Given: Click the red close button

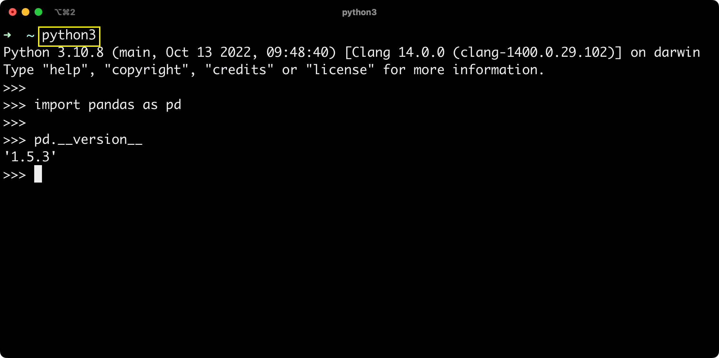Looking at the screenshot, I should [12, 12].
